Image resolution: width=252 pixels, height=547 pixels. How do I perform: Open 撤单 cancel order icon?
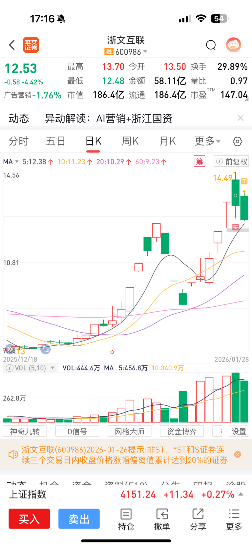[162, 519]
